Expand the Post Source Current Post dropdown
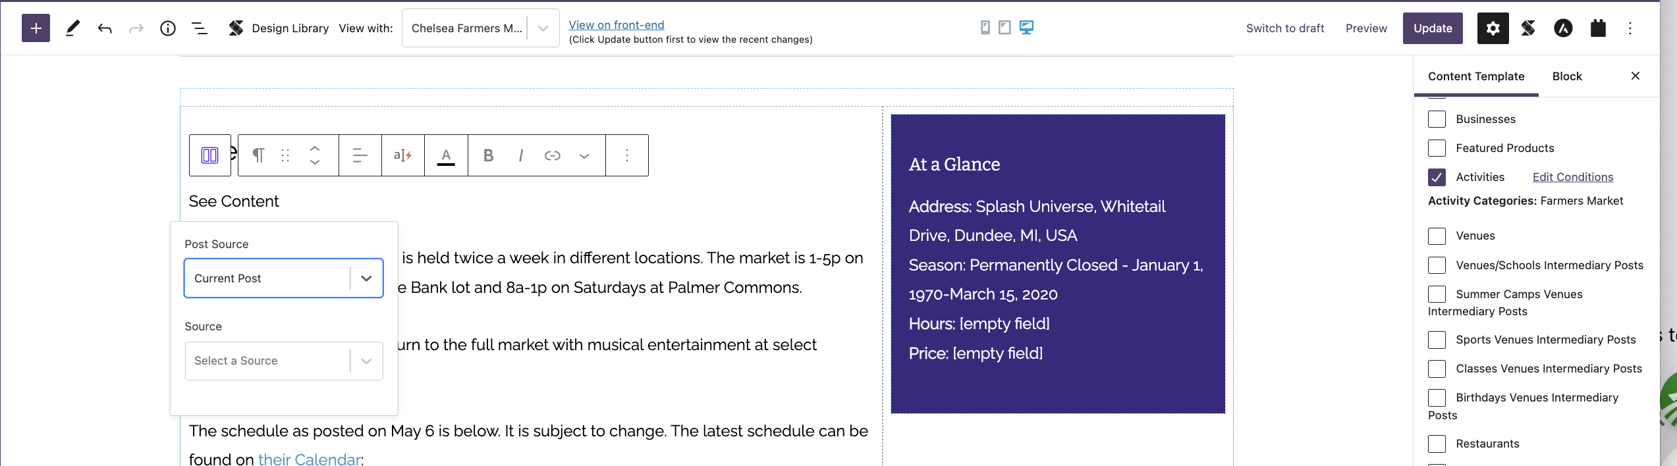The image size is (1677, 466). pyautogui.click(x=284, y=278)
